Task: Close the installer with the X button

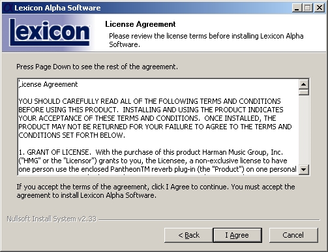Action: (320, 8)
